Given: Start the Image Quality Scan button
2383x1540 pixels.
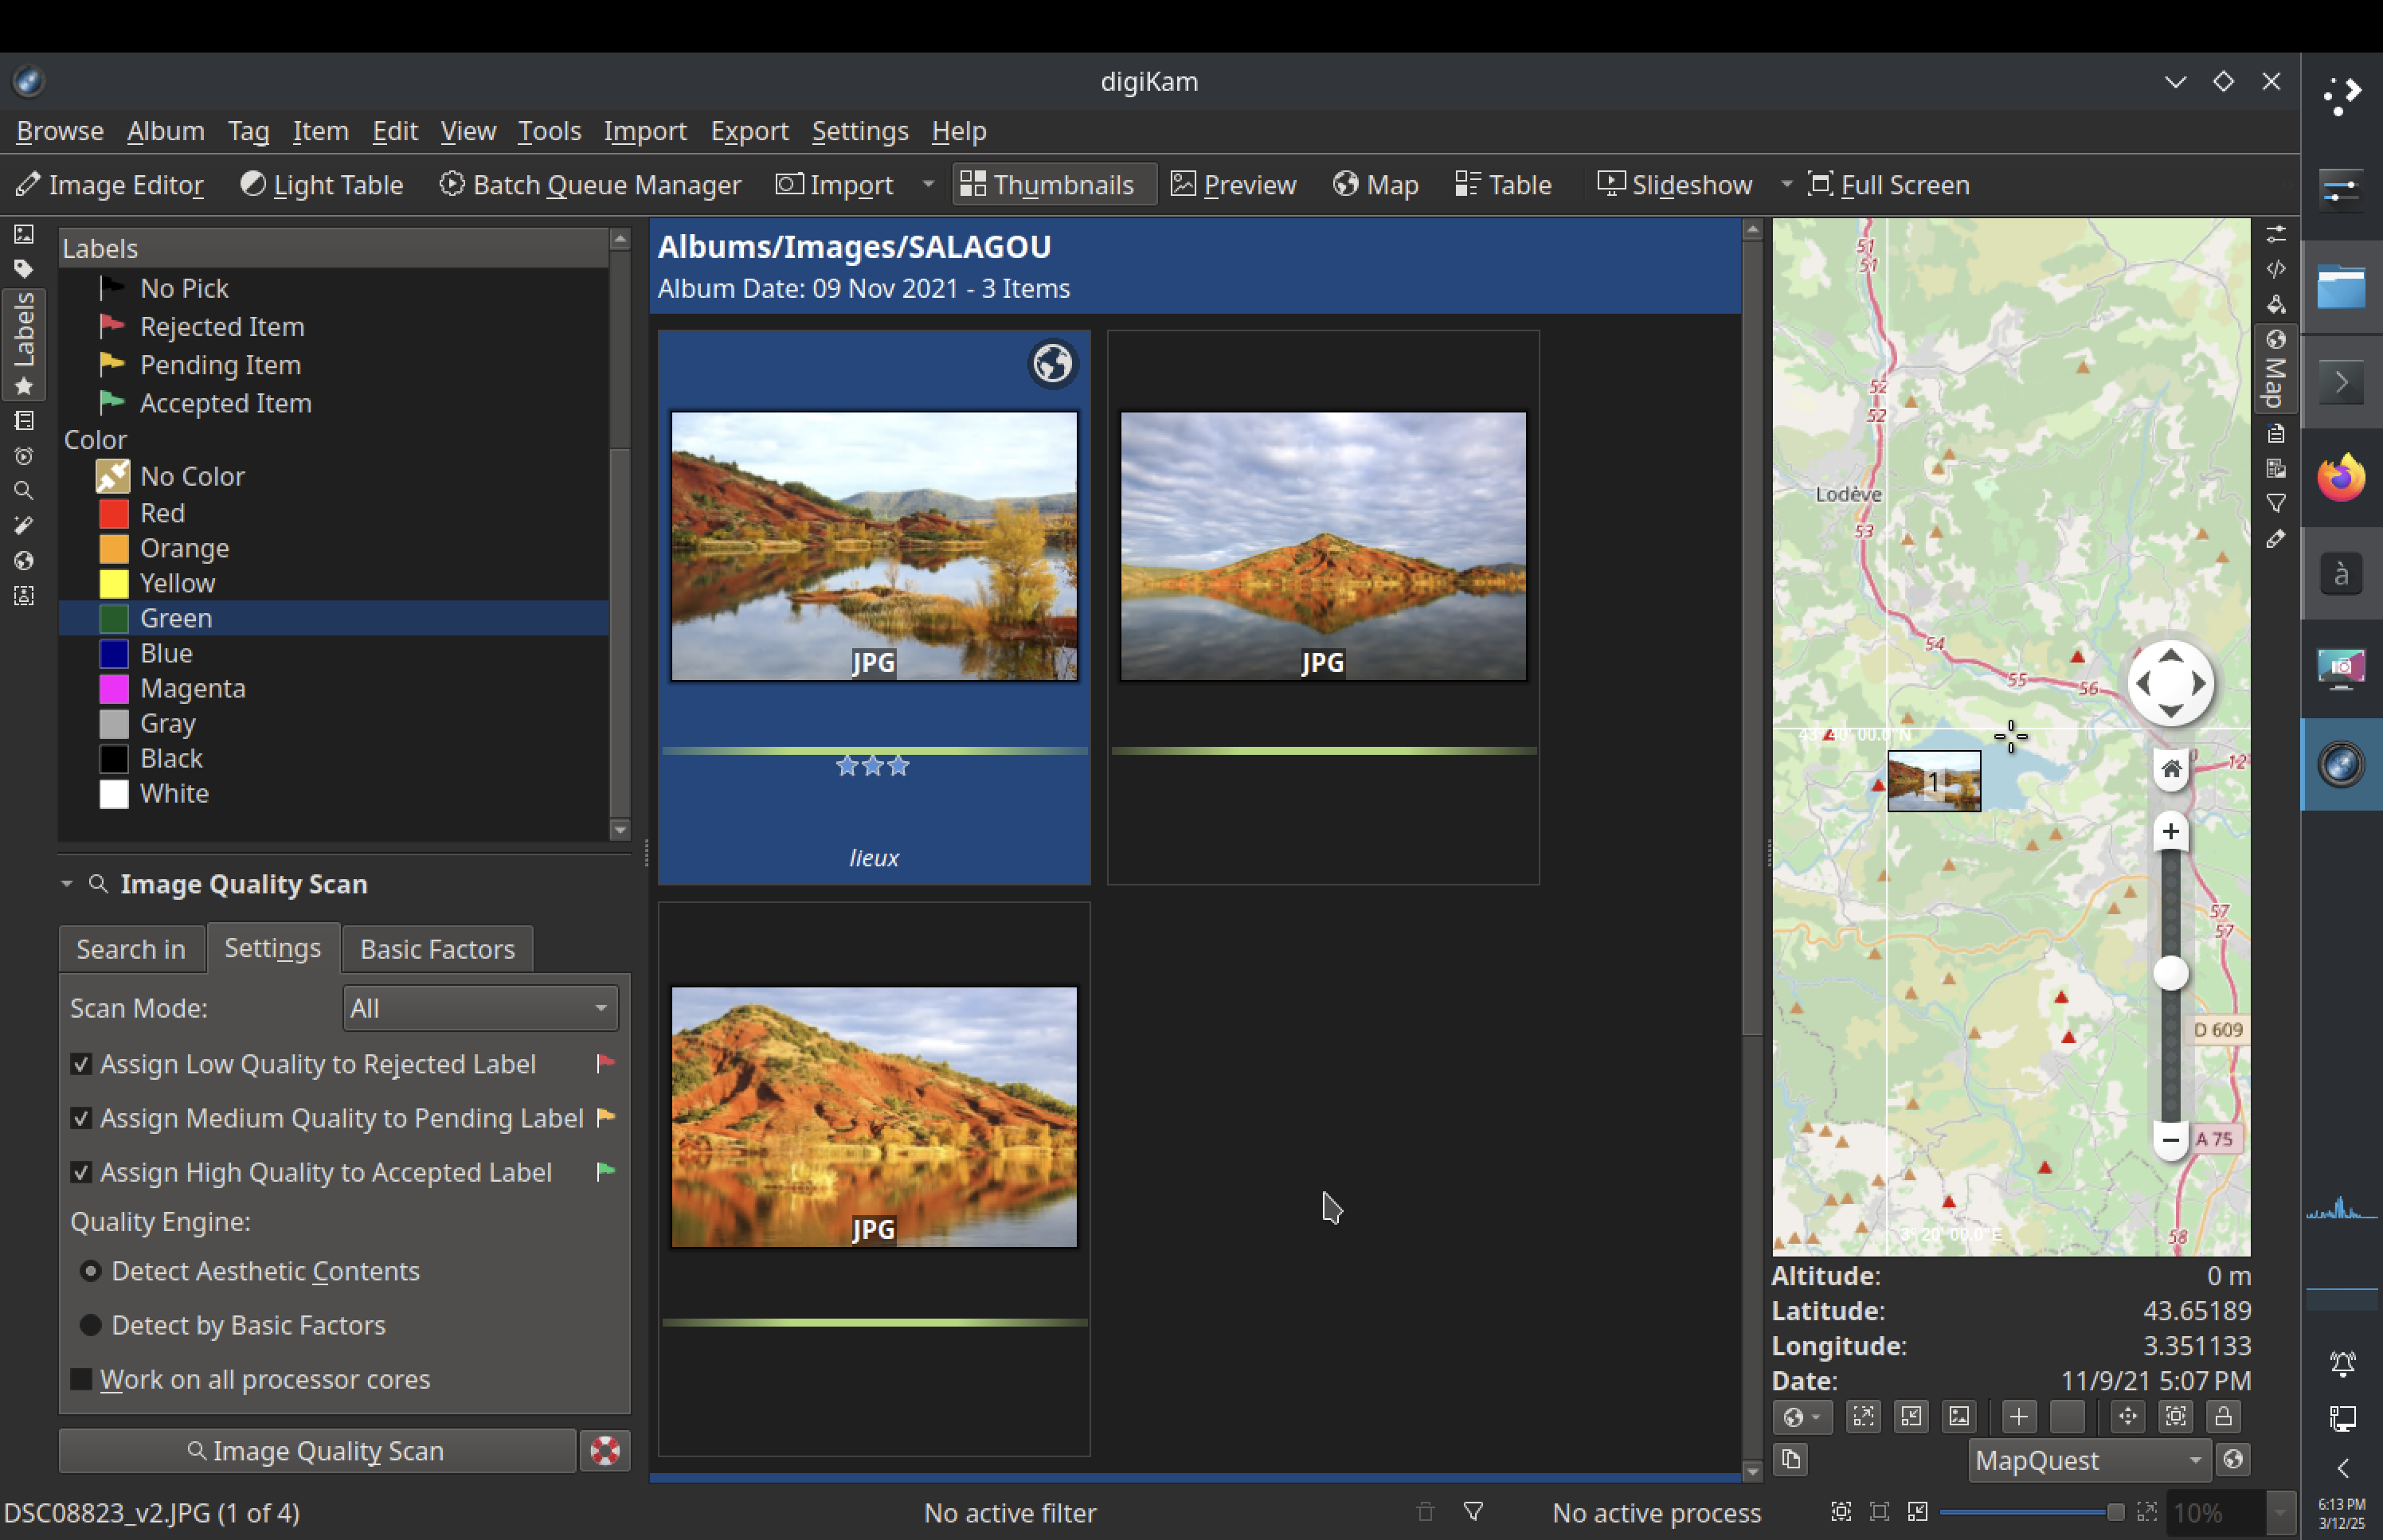Looking at the screenshot, I should click(x=317, y=1451).
